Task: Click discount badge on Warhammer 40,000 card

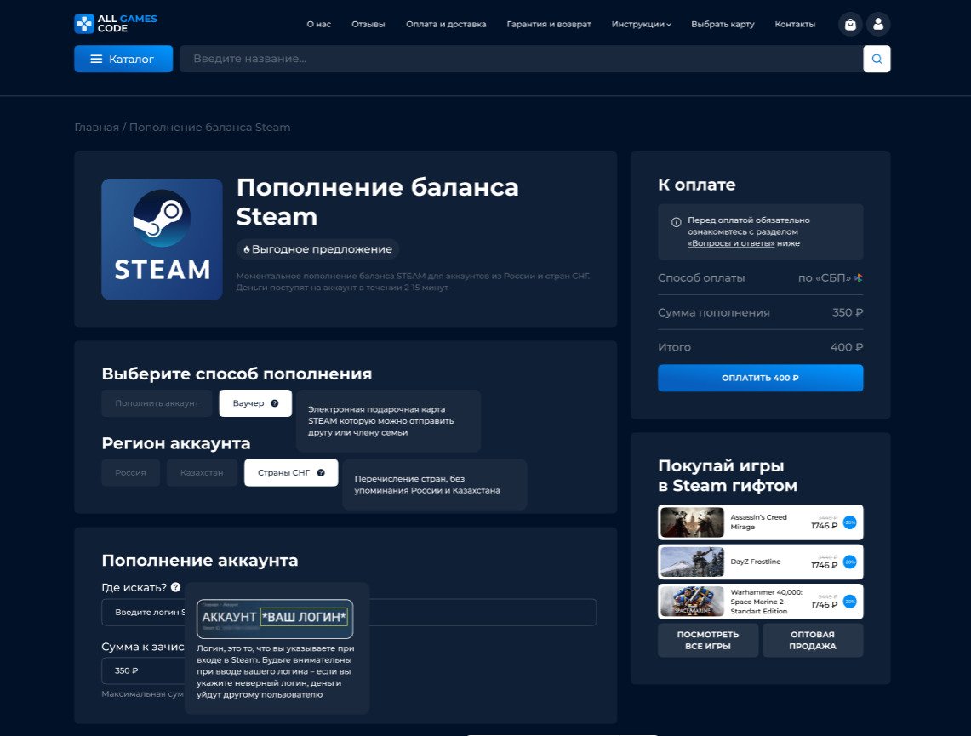Action: click(849, 601)
